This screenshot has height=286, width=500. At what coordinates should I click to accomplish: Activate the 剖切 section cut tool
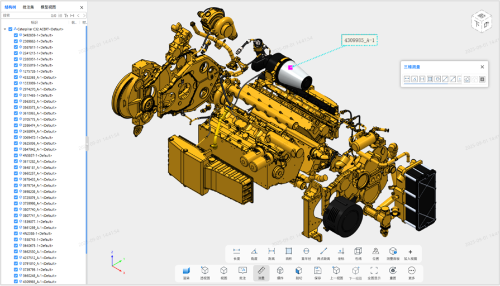tap(299, 272)
